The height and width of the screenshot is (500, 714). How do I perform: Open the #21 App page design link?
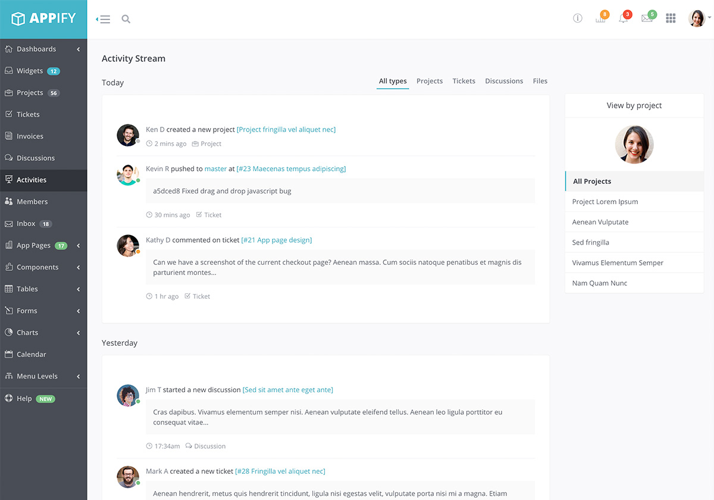(x=276, y=240)
